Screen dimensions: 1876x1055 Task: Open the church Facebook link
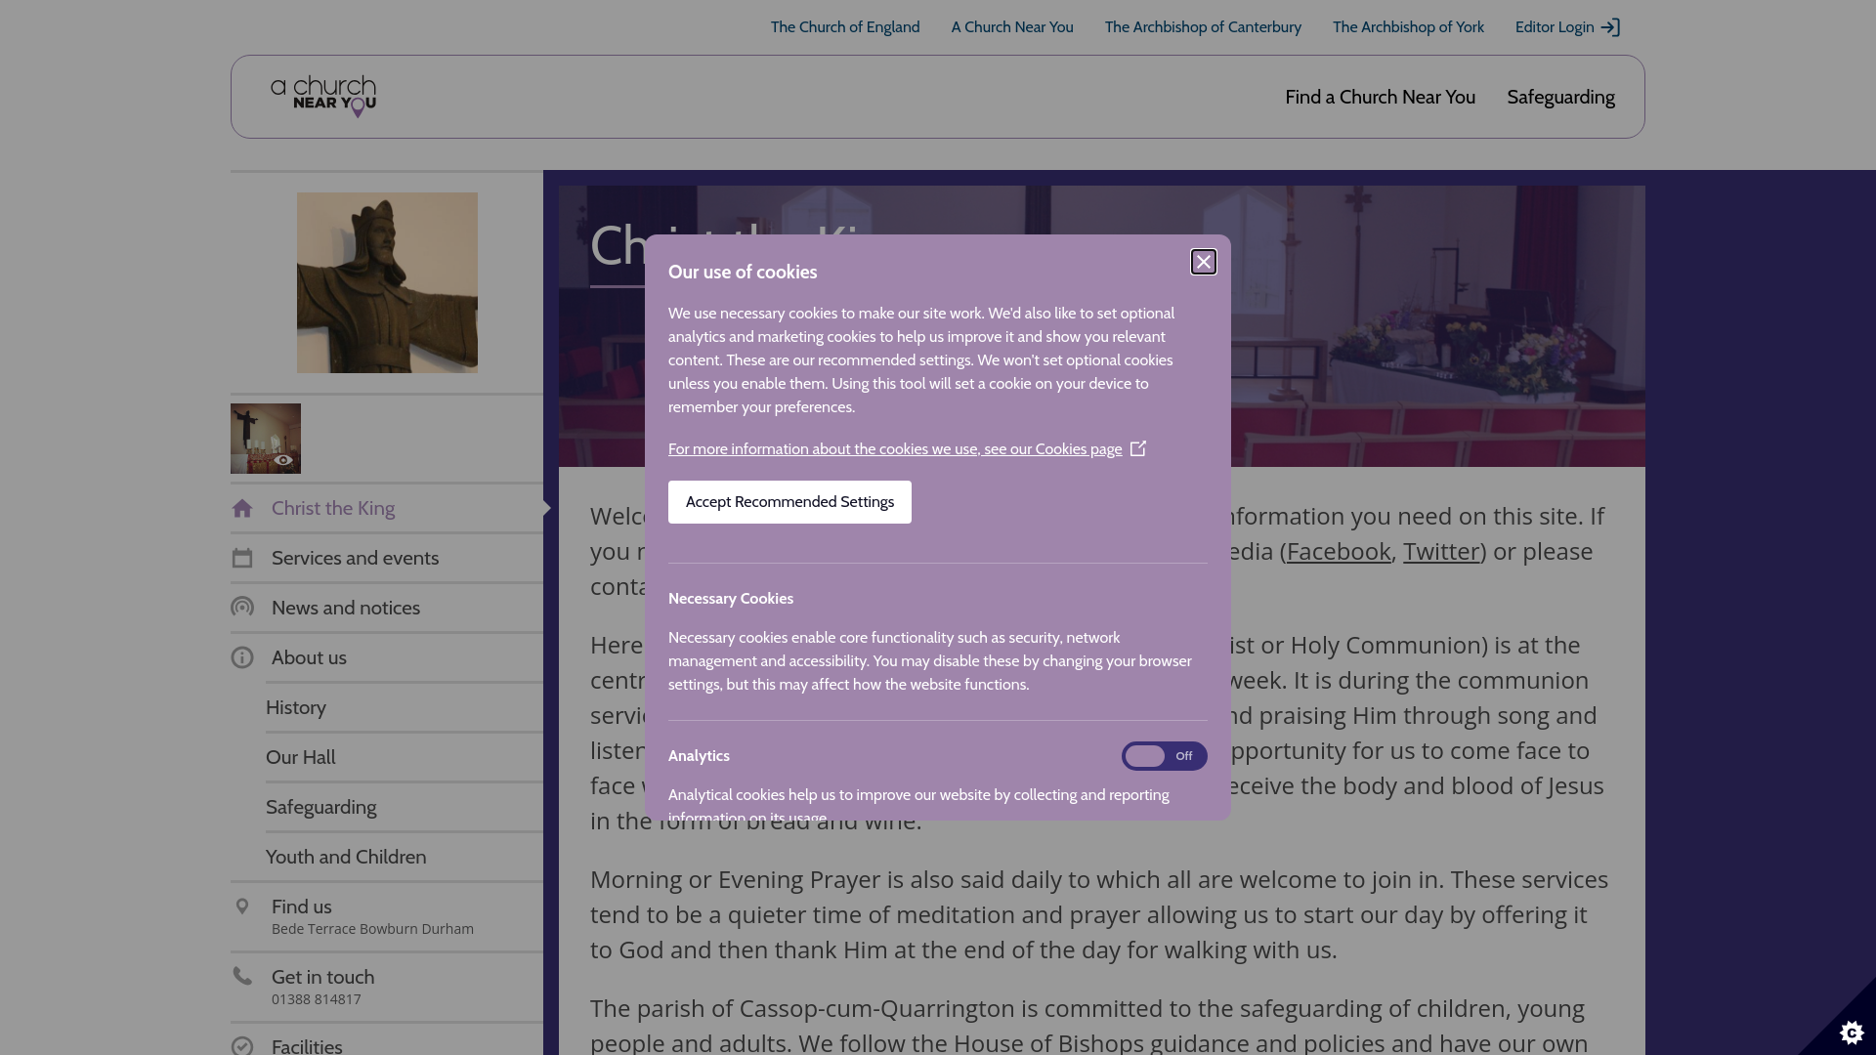[1339, 551]
